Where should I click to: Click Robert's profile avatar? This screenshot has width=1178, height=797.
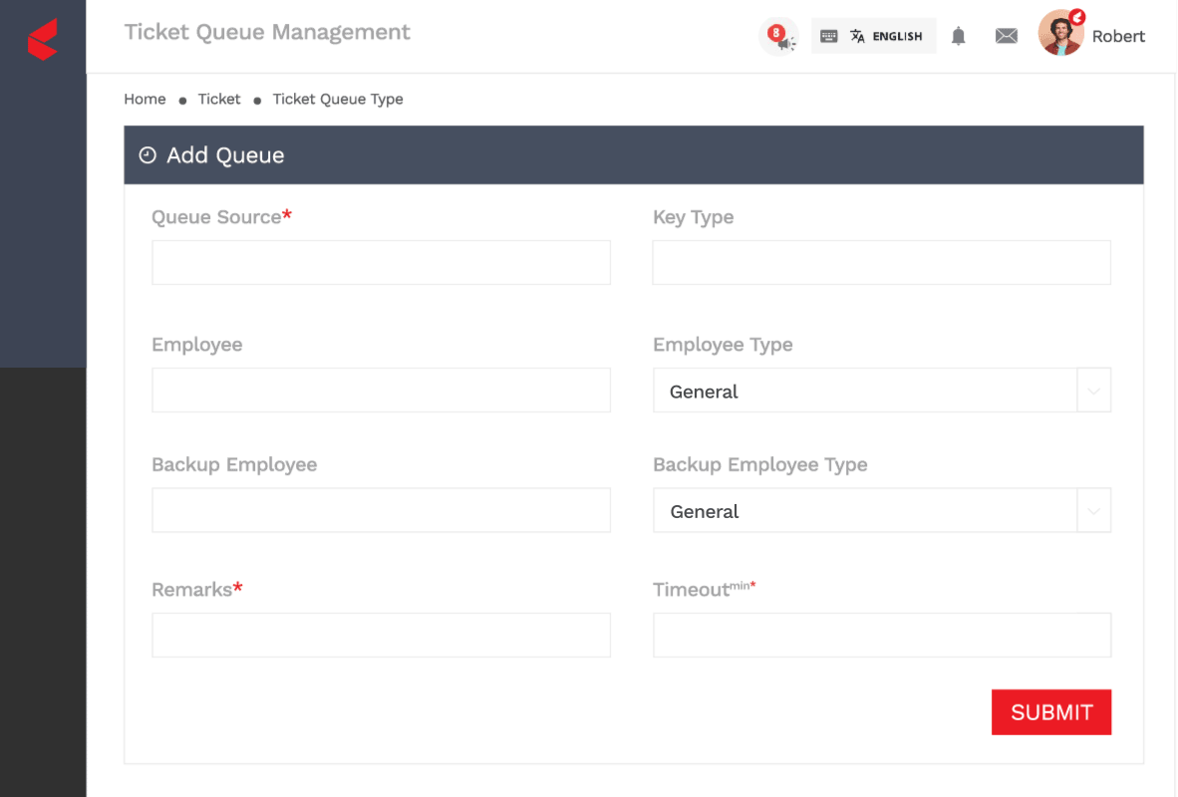(1060, 33)
